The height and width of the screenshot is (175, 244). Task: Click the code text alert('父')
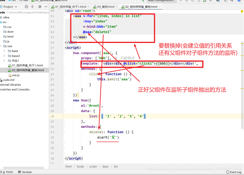(108, 137)
